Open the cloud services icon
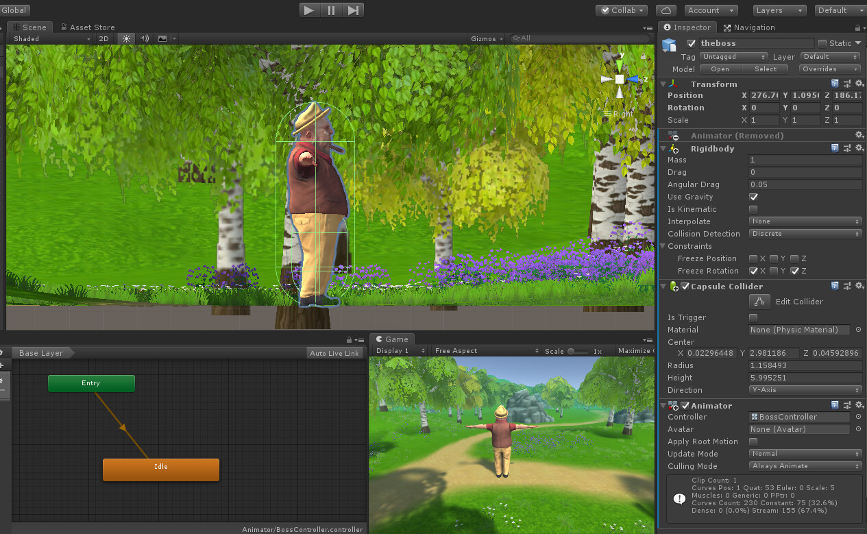This screenshot has height=534, width=867. point(665,10)
